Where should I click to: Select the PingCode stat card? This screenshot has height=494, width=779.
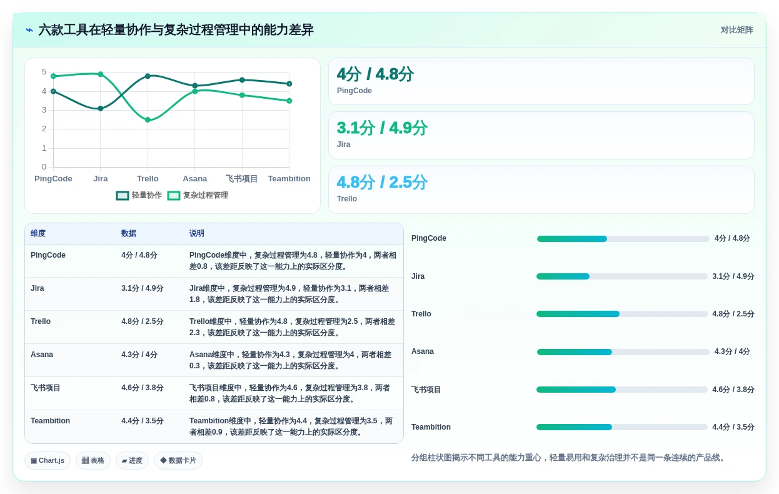(x=541, y=81)
